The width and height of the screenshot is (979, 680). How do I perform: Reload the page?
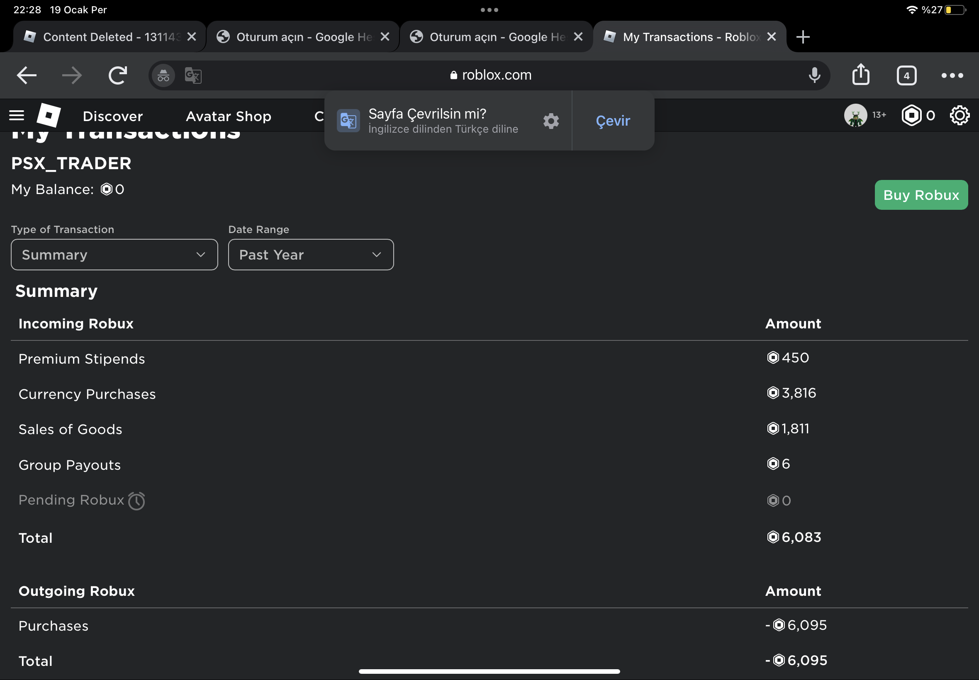tap(118, 75)
